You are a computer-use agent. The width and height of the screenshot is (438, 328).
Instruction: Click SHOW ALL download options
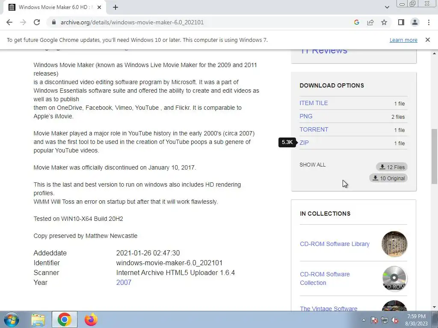312,165
